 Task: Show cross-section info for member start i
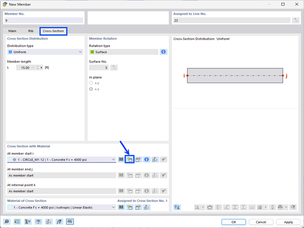tap(146, 160)
